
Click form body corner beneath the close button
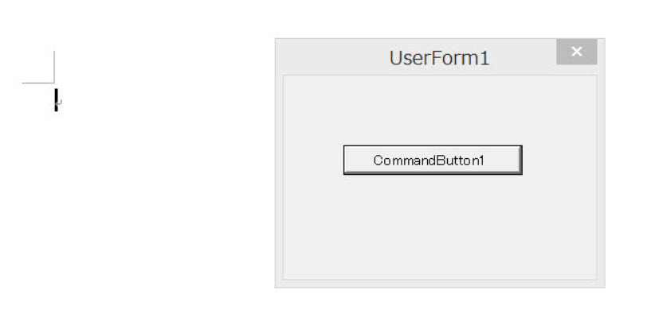pyautogui.click(x=594, y=78)
